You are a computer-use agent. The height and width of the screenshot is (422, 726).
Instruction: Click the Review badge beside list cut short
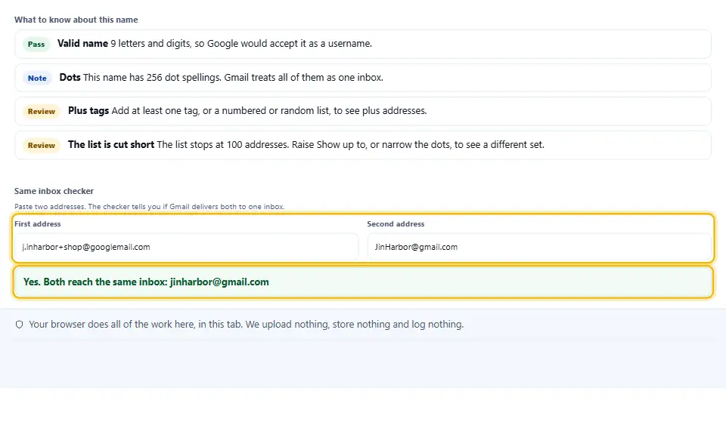coord(41,145)
